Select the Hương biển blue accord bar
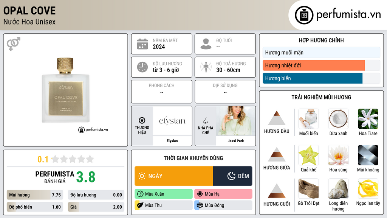The width and height of the screenshot is (387, 218). pyautogui.click(x=321, y=78)
